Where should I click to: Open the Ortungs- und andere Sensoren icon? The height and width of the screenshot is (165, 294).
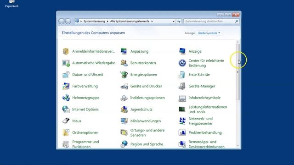coord(124,132)
